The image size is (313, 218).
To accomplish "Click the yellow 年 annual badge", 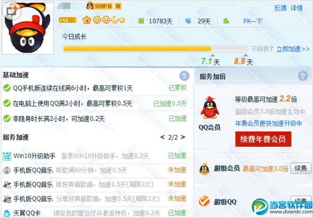I will [x=118, y=6].
